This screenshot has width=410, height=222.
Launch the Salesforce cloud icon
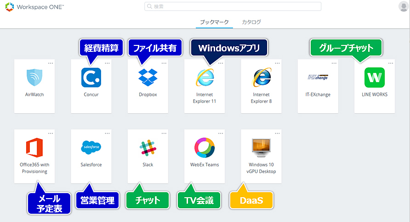click(x=91, y=147)
